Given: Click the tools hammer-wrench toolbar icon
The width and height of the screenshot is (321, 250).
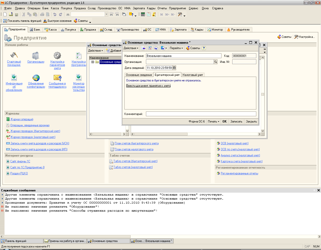Looking at the screenshot, I should pyautogui.click(x=180, y=15).
